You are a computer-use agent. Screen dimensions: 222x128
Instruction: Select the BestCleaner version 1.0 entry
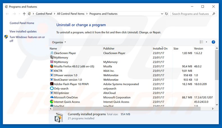point(68,80)
